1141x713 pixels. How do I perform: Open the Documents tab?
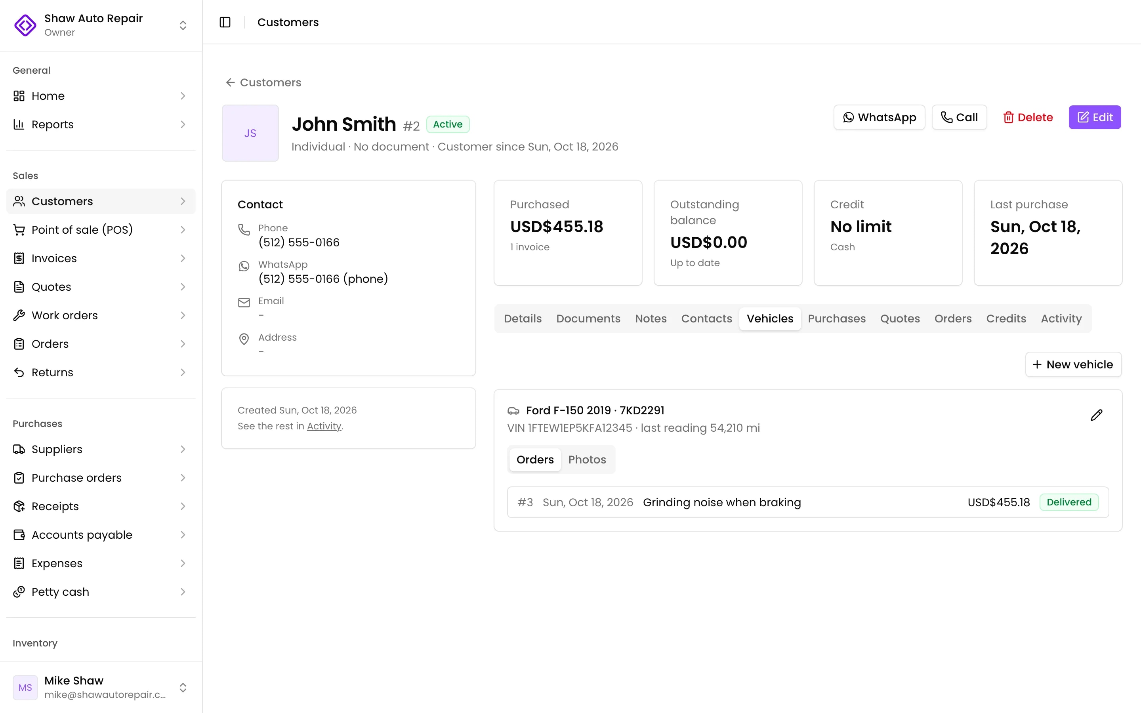(x=588, y=319)
